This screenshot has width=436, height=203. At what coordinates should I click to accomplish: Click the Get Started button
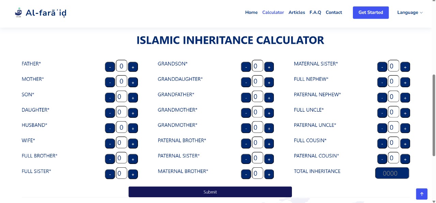click(371, 13)
